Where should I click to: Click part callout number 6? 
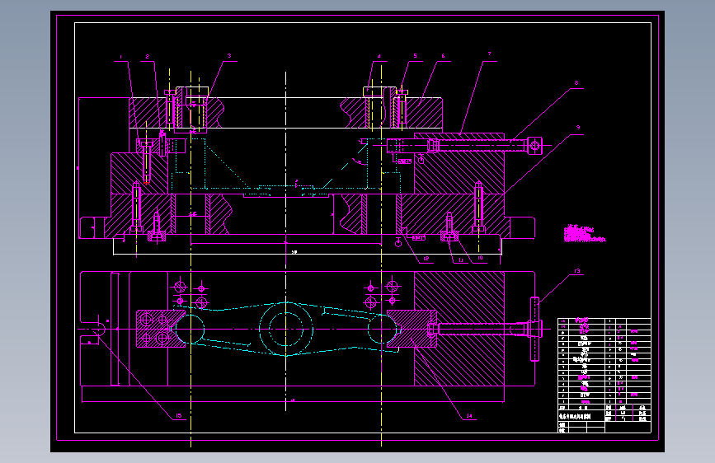[443, 56]
